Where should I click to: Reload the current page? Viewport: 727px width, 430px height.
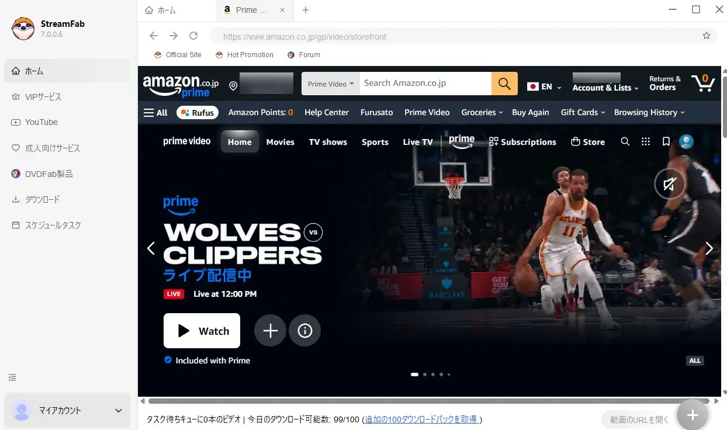pyautogui.click(x=193, y=36)
